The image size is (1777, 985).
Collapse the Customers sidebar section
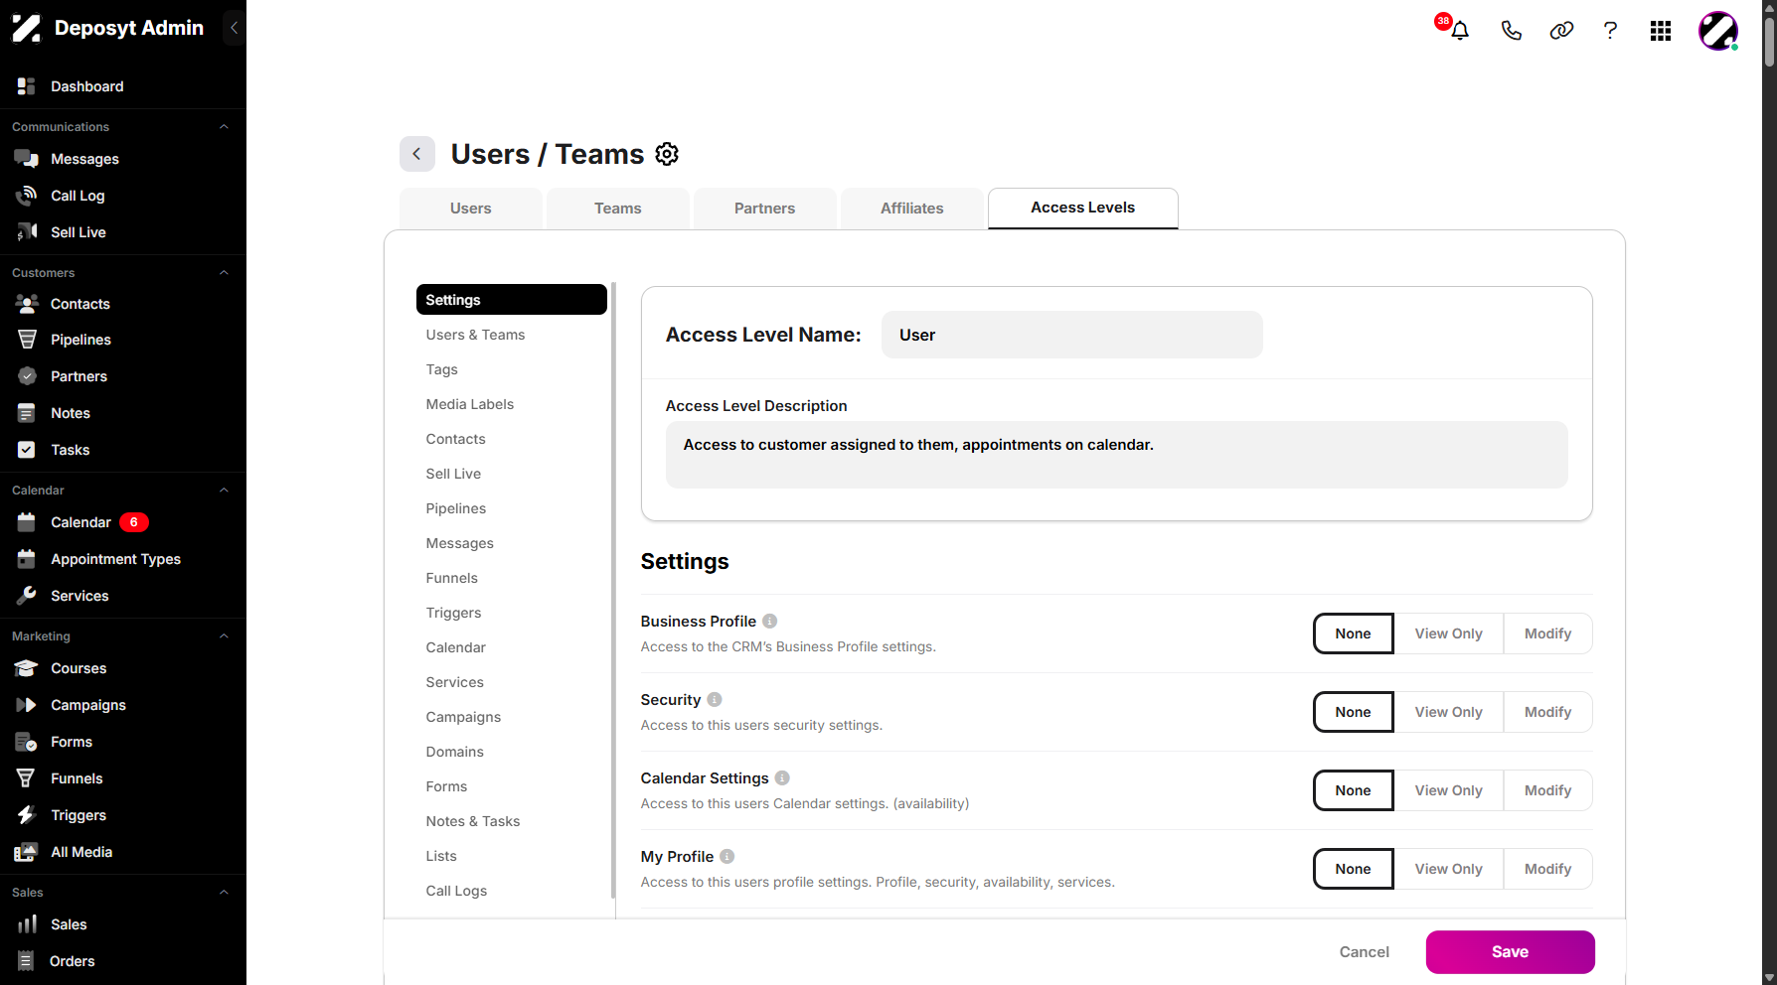pyautogui.click(x=224, y=273)
